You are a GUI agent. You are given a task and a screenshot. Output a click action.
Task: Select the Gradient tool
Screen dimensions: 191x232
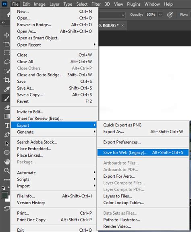[x=7, y=116]
